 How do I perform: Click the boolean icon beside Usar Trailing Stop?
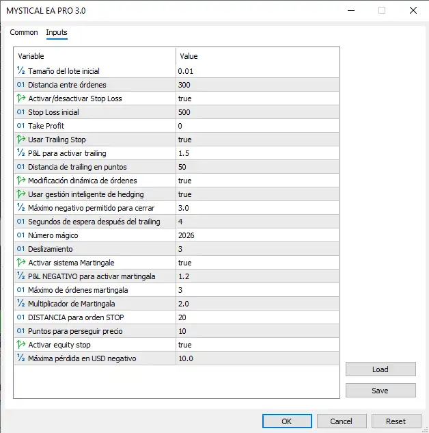[x=20, y=140]
